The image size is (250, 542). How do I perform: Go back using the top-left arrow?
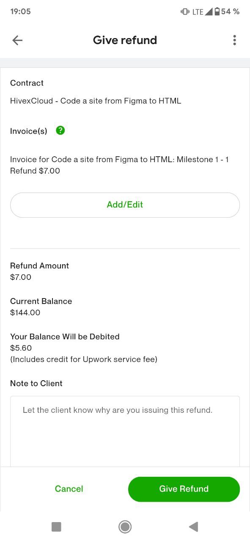[x=17, y=40]
